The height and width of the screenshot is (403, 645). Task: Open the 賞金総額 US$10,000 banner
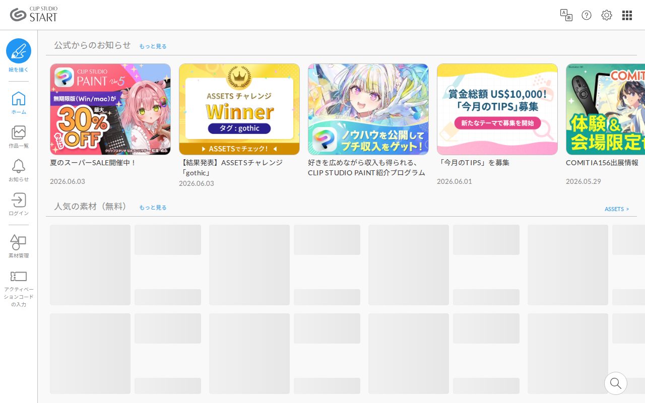pos(497,109)
